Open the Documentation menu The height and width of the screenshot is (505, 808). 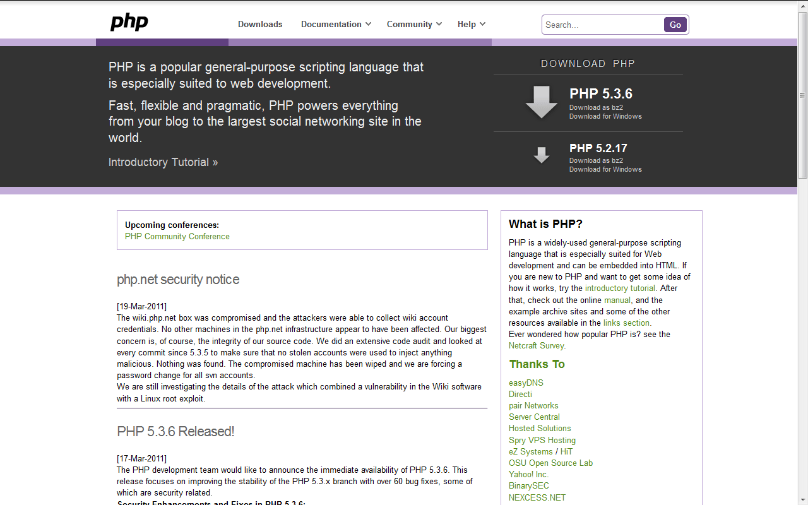(x=331, y=24)
